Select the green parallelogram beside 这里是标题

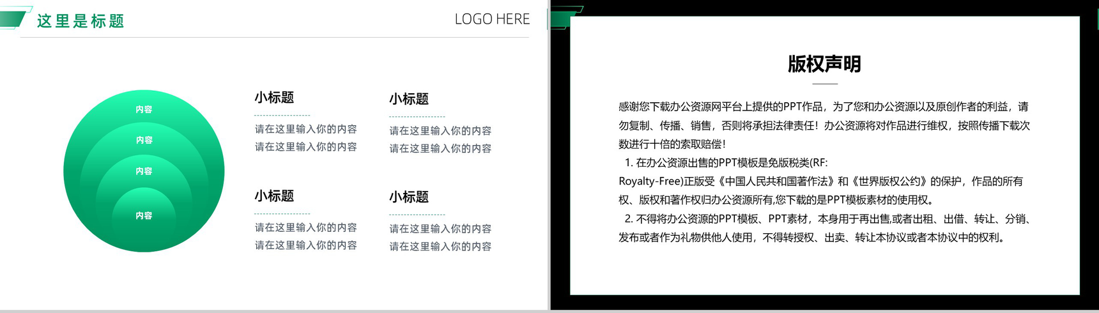[x=13, y=18]
